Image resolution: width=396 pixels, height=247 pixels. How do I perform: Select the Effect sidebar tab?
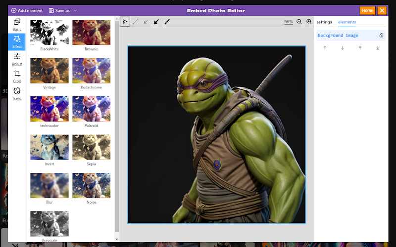(17, 42)
